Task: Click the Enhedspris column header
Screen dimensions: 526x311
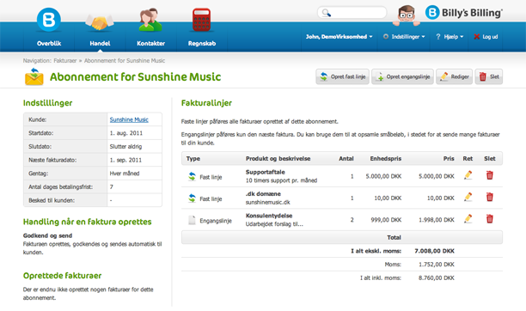Action: point(386,158)
